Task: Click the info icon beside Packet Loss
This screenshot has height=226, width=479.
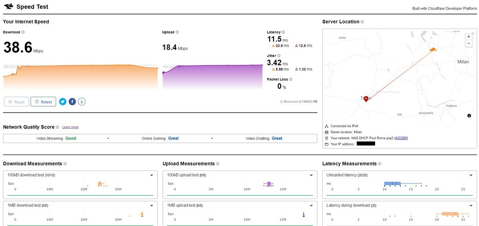Action: point(290,79)
